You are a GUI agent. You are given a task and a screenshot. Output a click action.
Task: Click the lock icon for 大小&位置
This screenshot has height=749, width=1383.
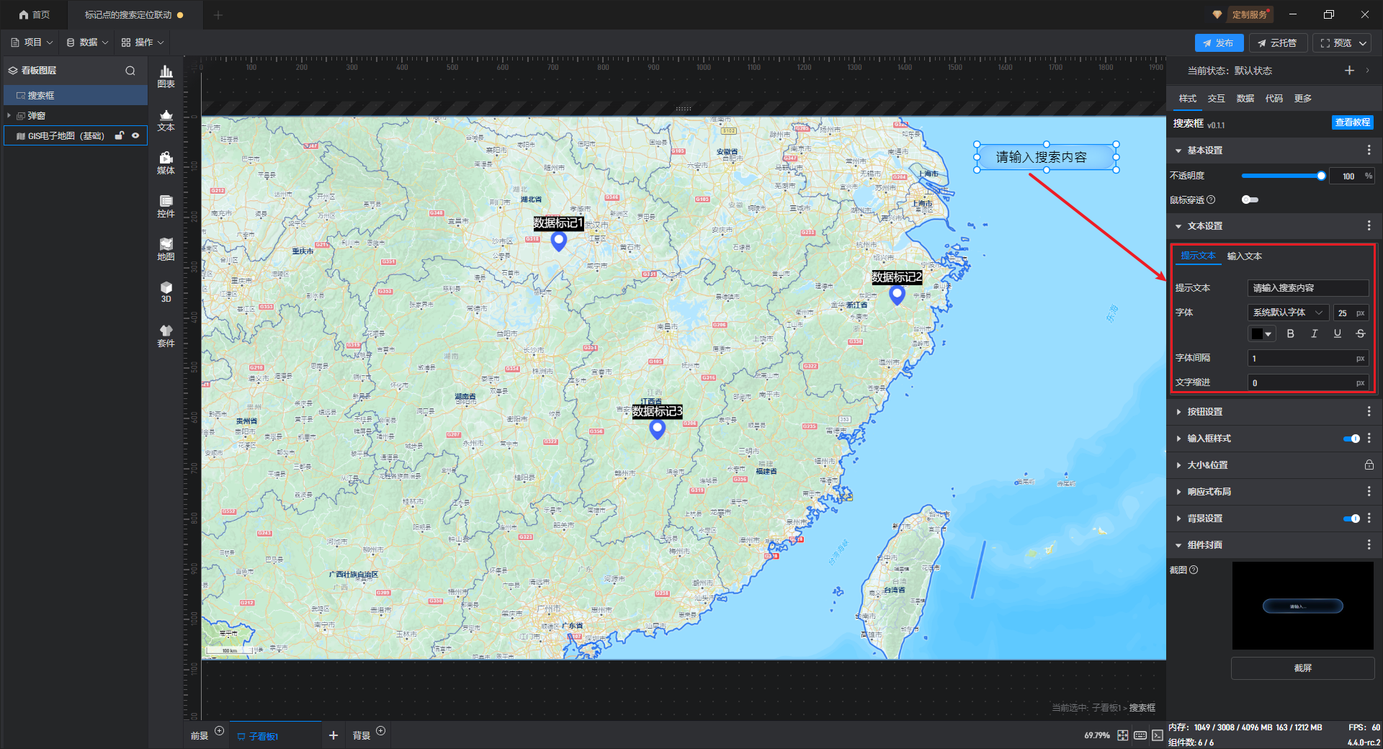(1369, 465)
